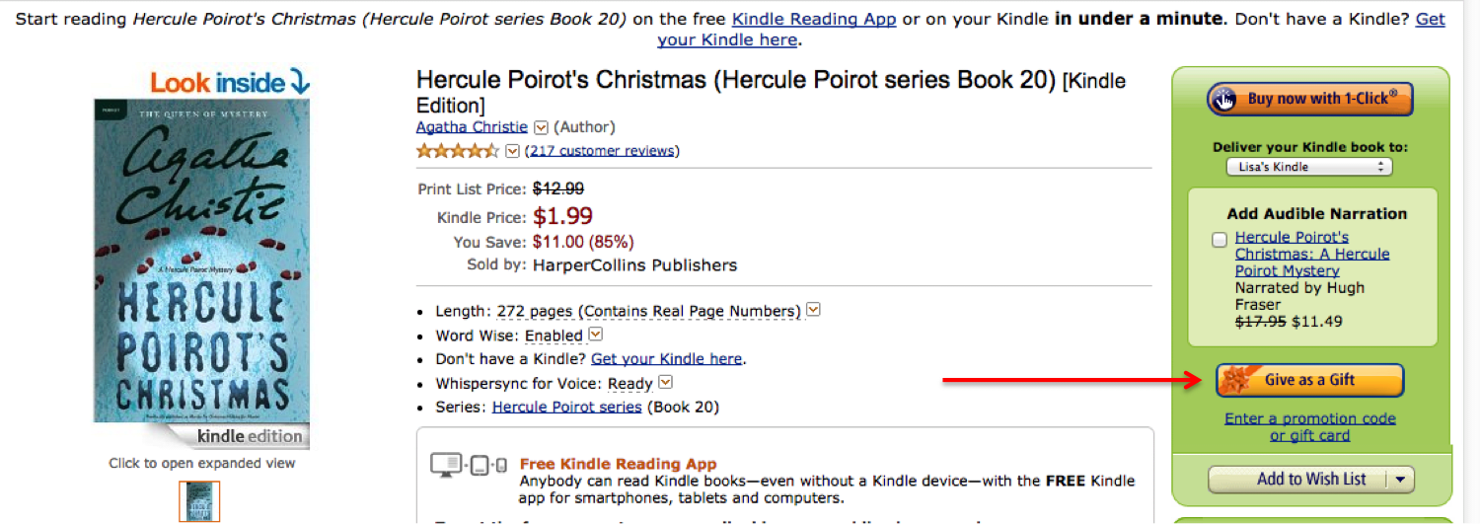Expand the Word Wise Enabled details arrow
Viewport: 1480px width, 524px height.
pos(595,335)
